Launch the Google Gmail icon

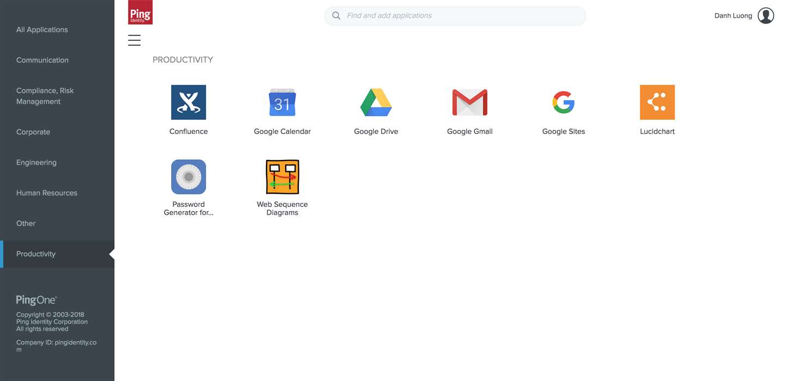470,102
